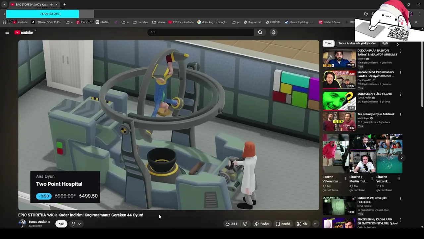
Task: Save the video with Kaydet
Action: [283, 224]
